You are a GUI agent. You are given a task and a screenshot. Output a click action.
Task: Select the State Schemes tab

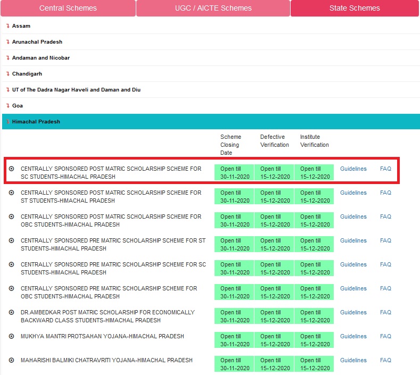(355, 8)
